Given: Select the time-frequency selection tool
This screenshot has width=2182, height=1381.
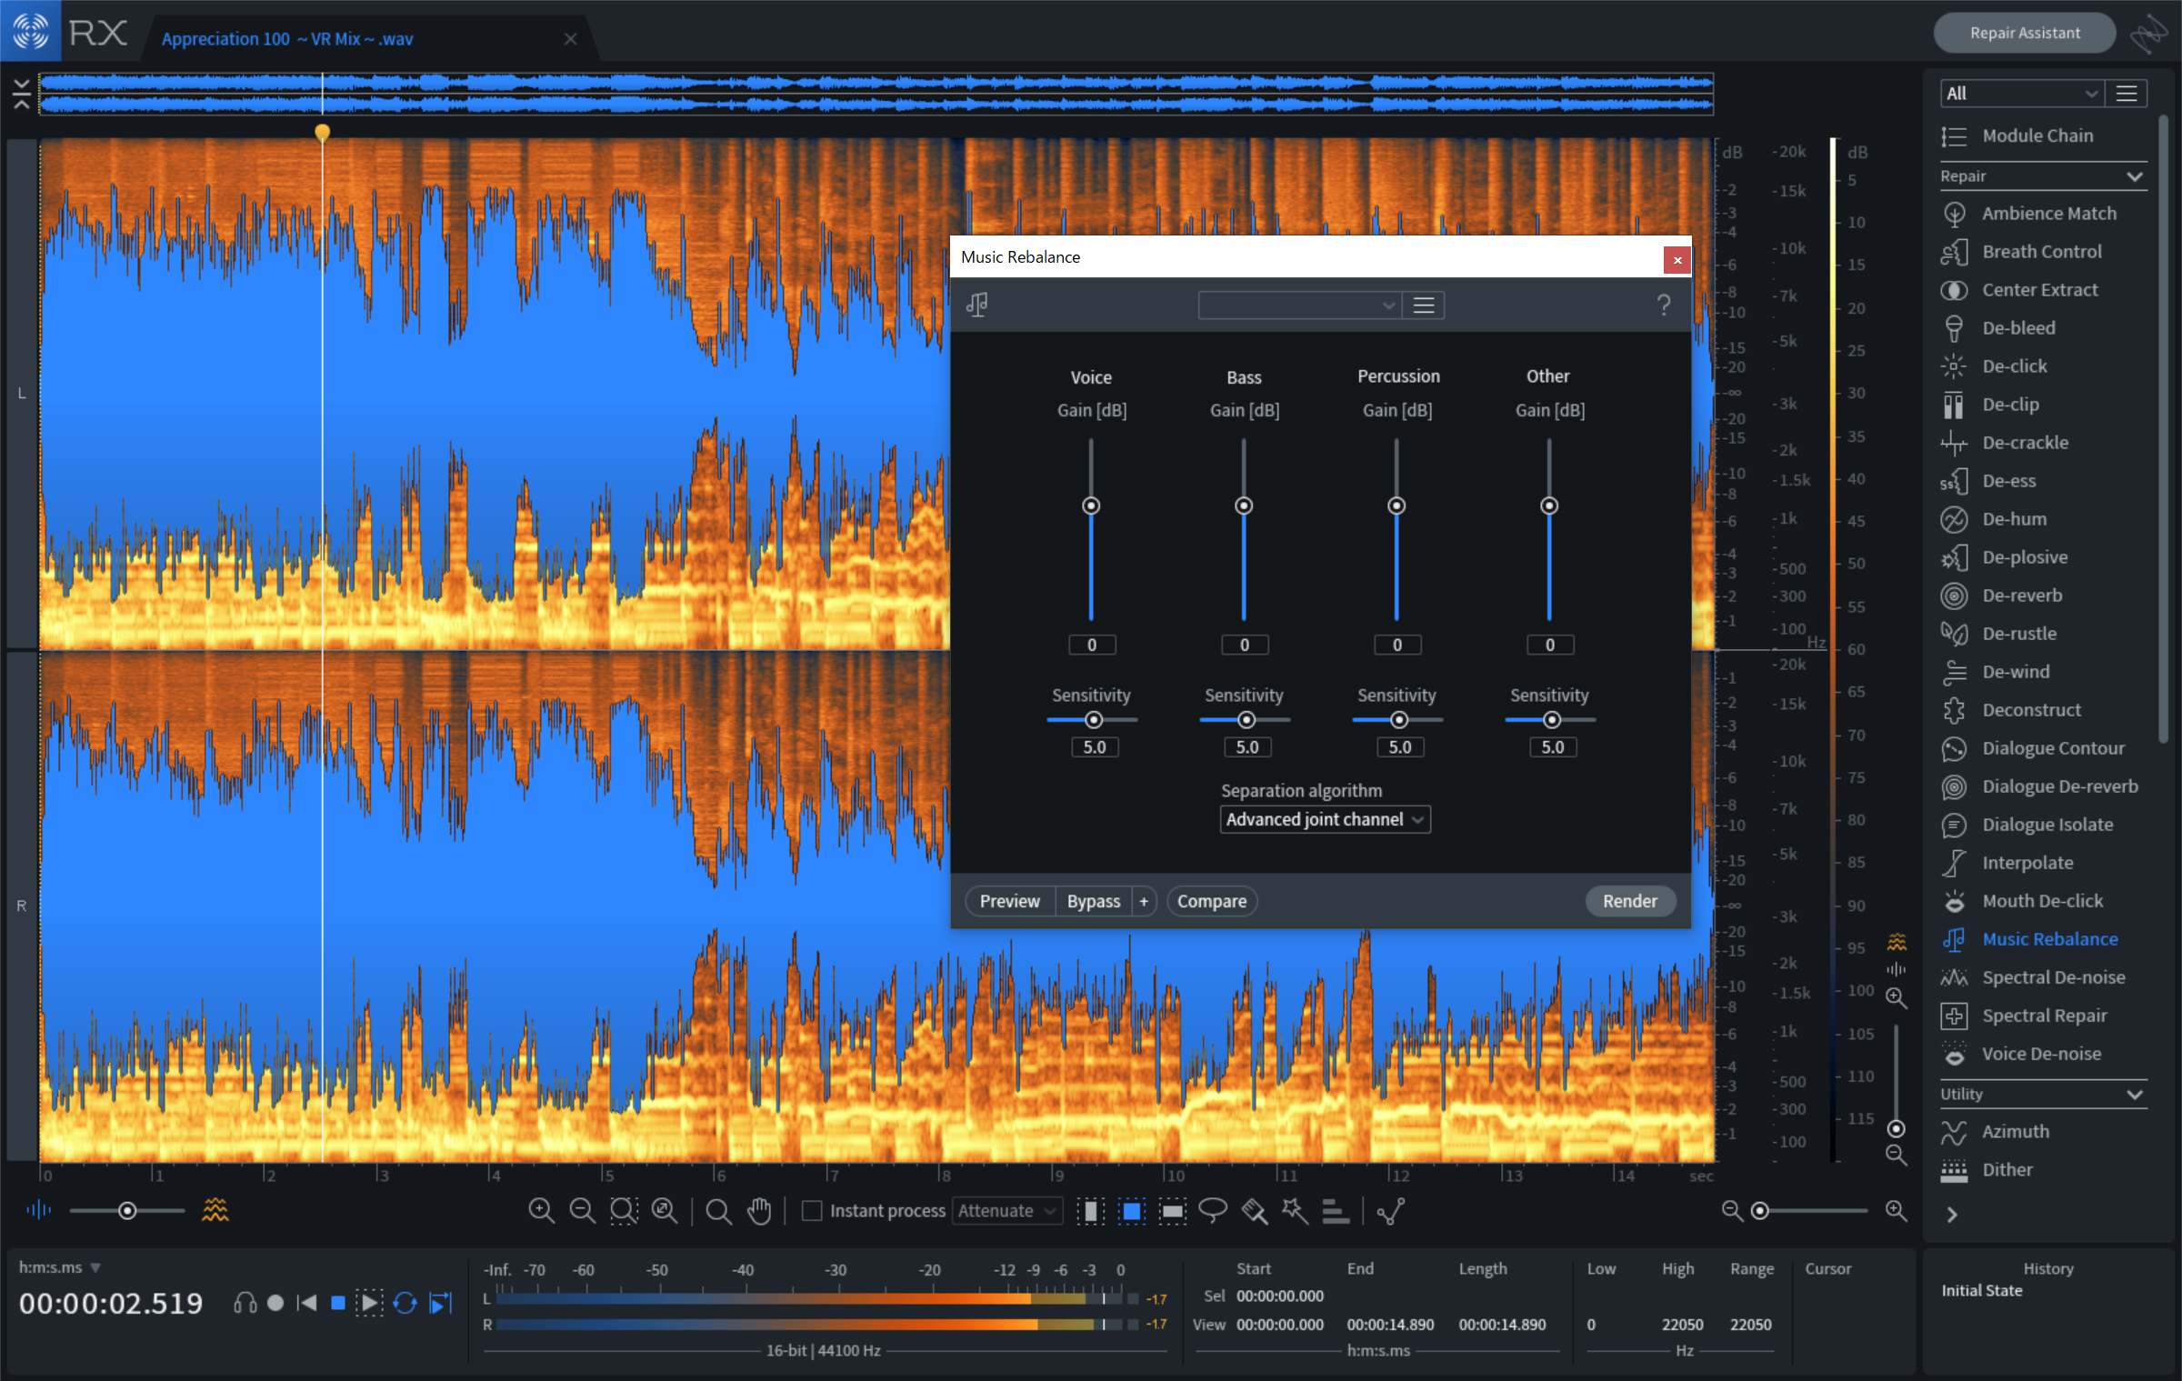Looking at the screenshot, I should pos(1132,1211).
